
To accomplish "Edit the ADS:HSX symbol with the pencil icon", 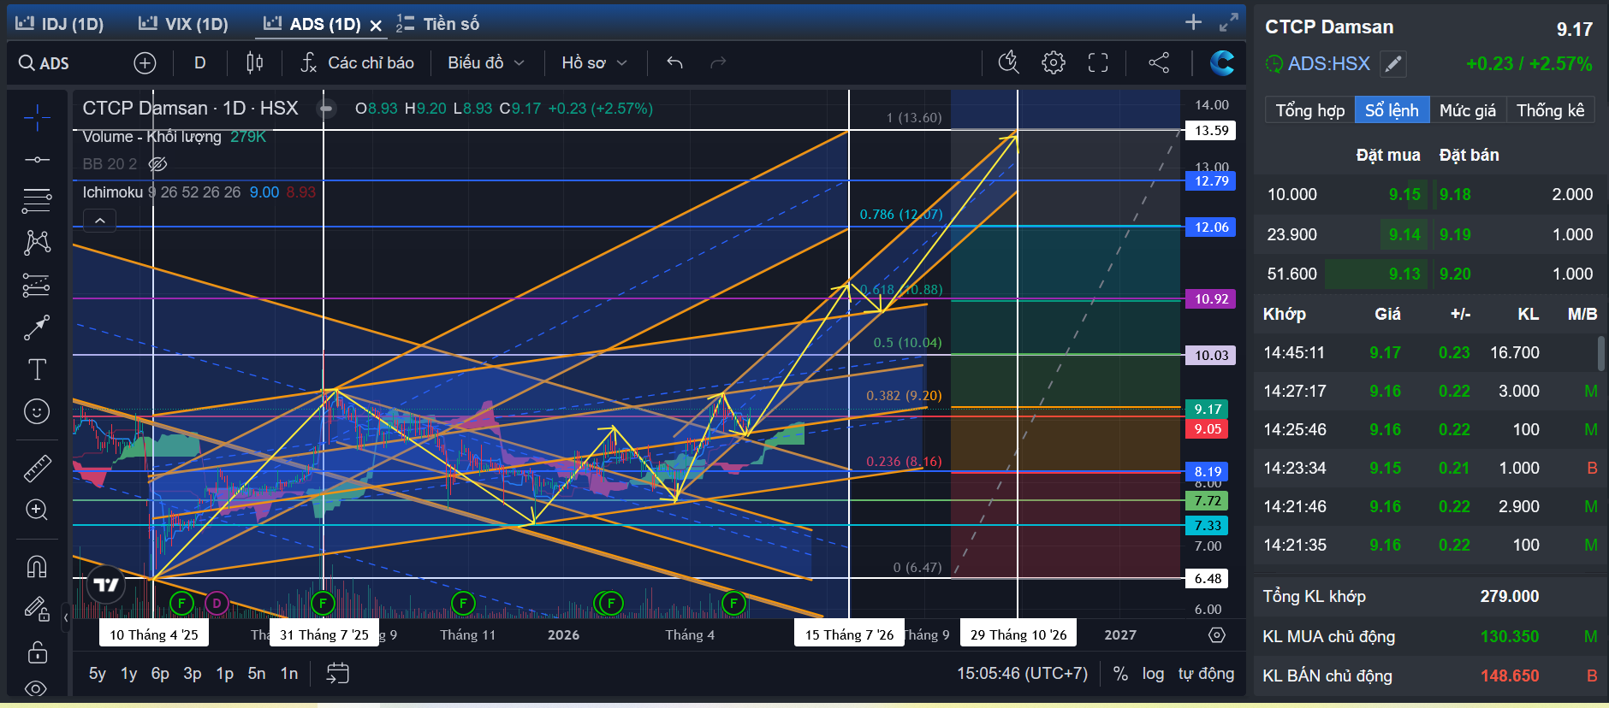I will point(1393,63).
